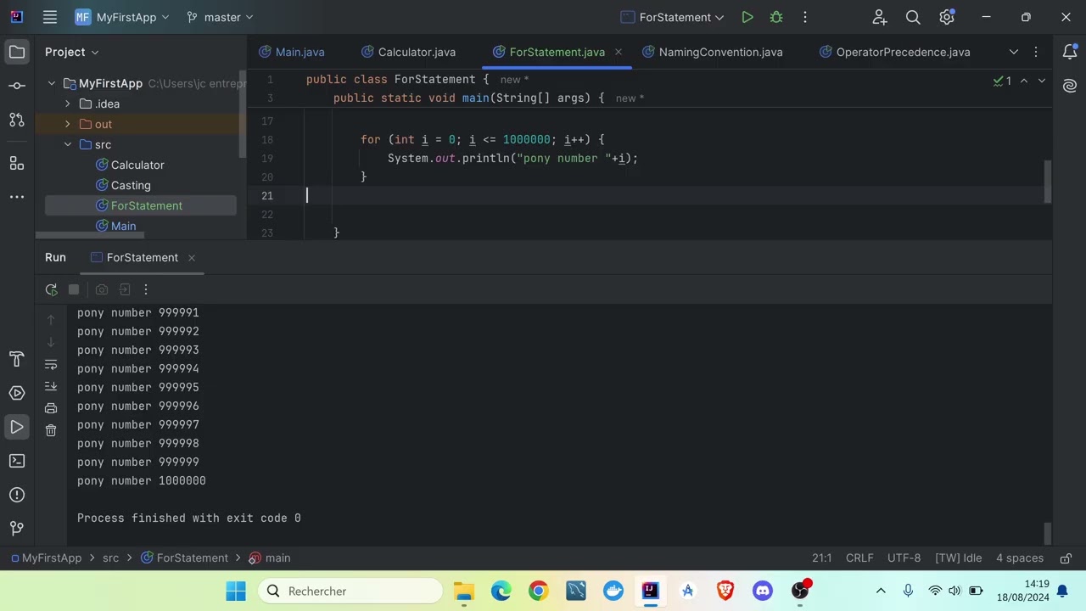Open the Structure tool window
The height and width of the screenshot is (611, 1086).
(17, 162)
